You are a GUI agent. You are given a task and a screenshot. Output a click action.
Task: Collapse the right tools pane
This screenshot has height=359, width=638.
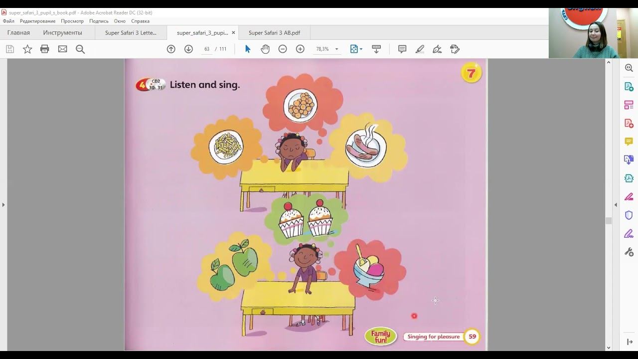point(616,204)
